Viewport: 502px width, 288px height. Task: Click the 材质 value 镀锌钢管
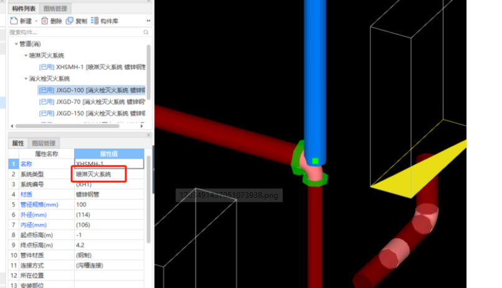pos(109,194)
